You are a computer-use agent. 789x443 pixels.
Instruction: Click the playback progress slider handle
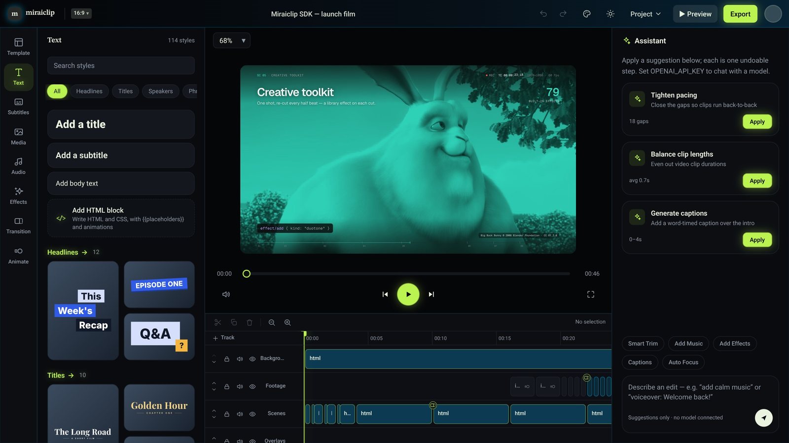(247, 274)
